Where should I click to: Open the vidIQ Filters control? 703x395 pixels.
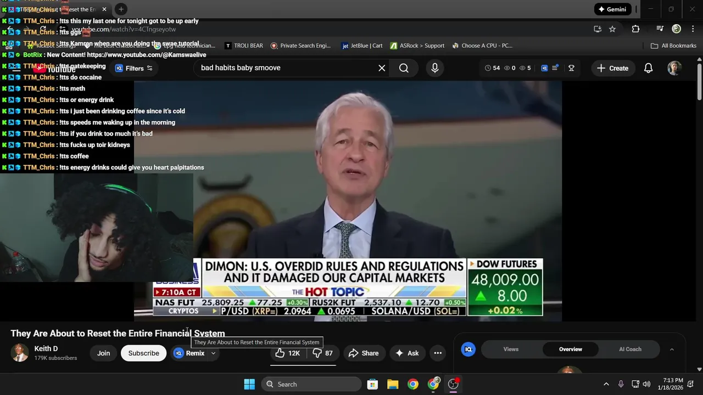pos(134,69)
